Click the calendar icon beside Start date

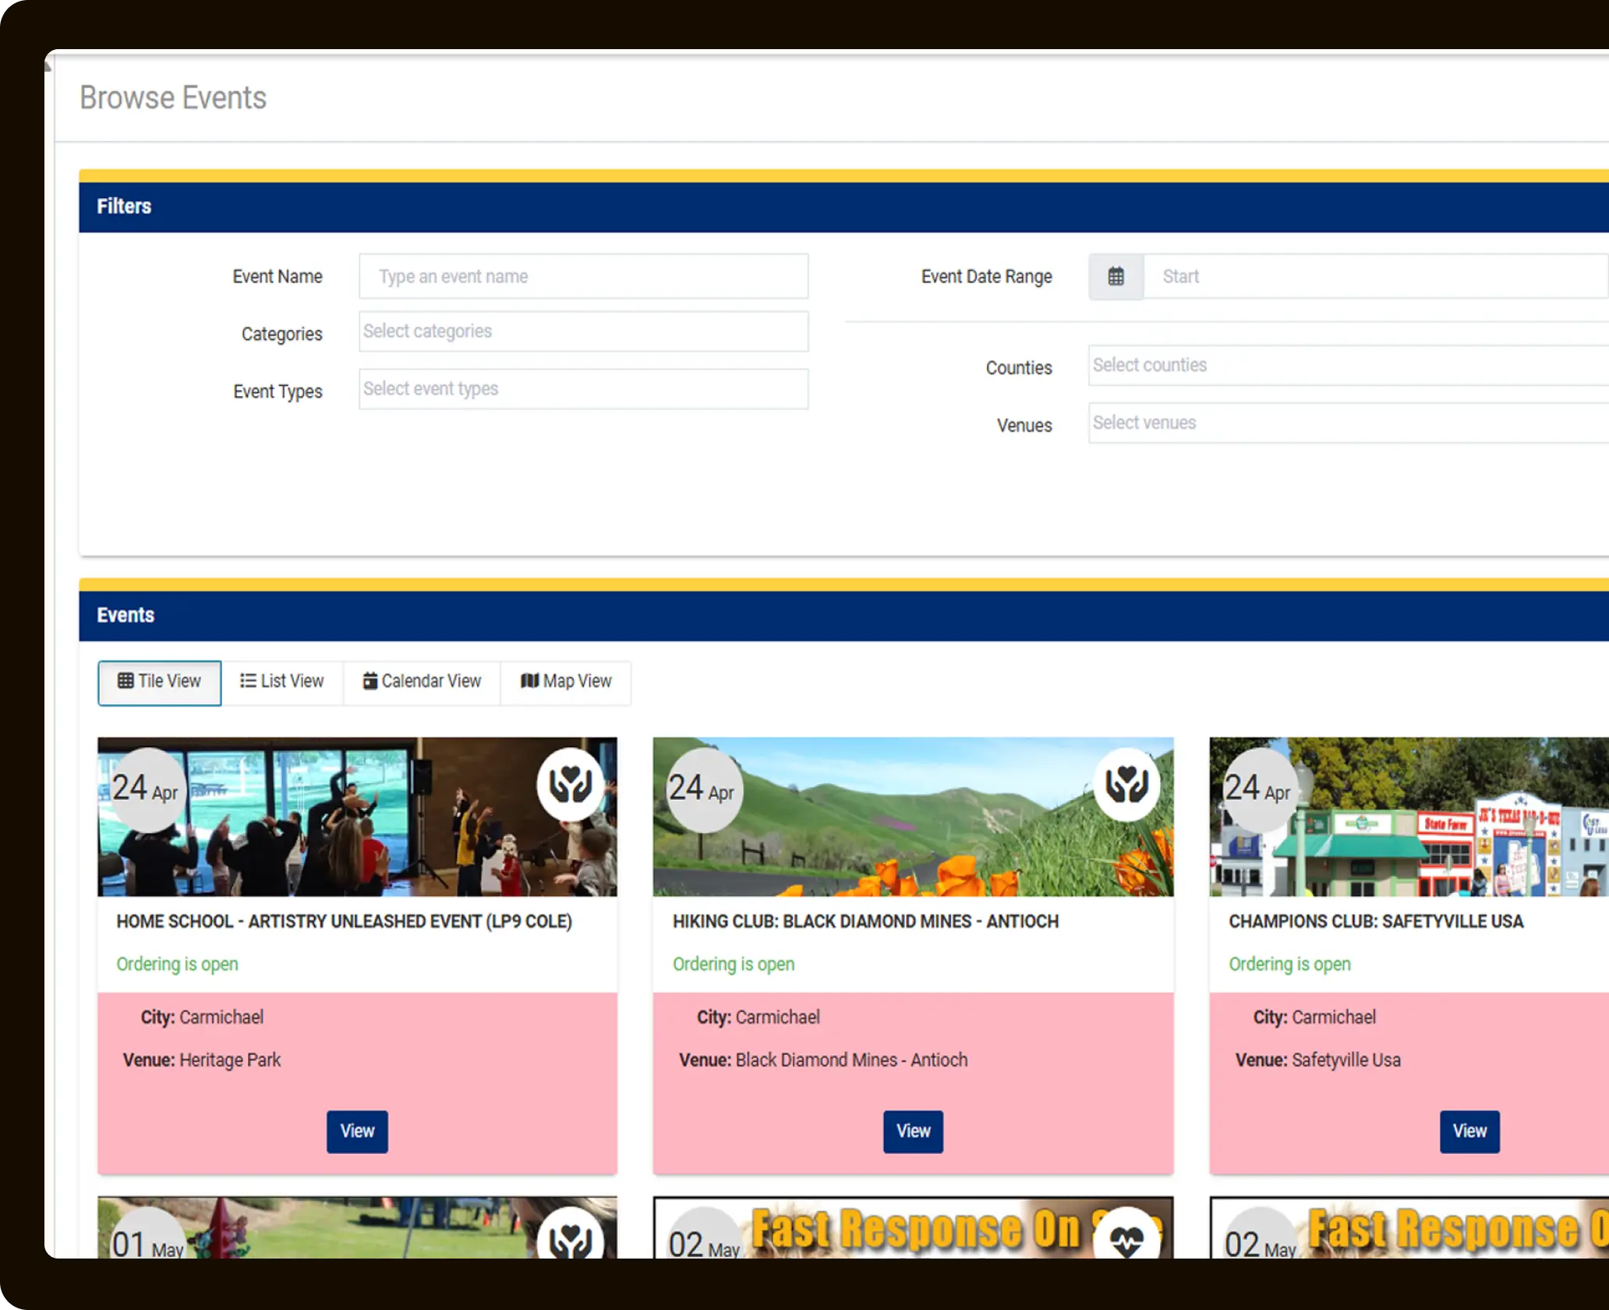(x=1116, y=276)
